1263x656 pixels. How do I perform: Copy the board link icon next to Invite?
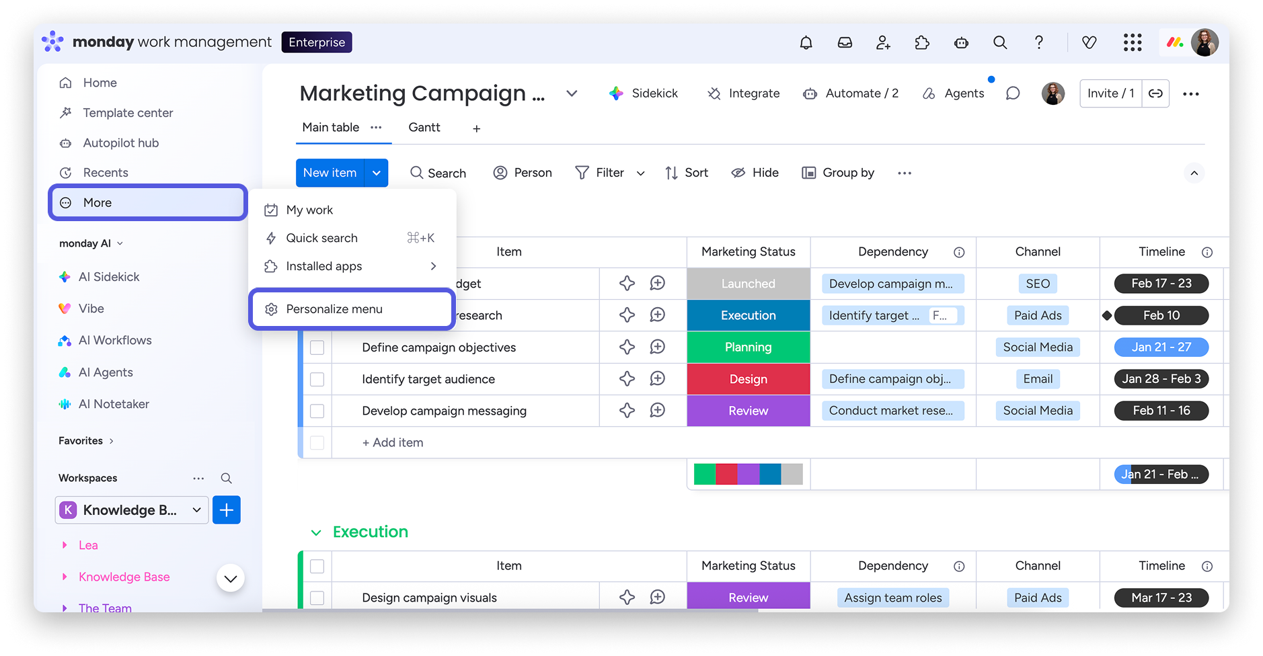[x=1155, y=93]
